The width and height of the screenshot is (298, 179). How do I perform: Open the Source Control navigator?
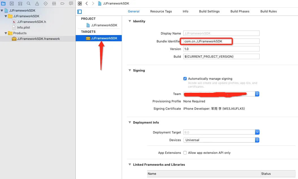[12, 3]
